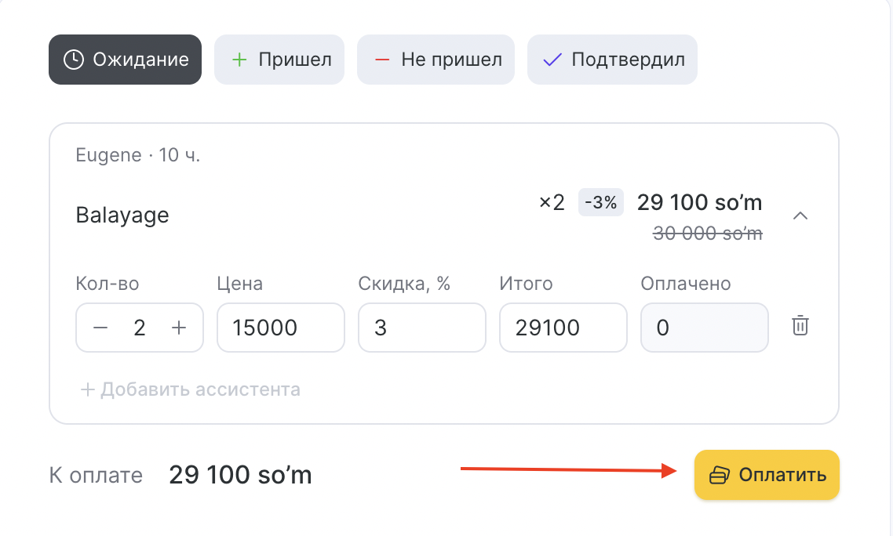Set status to Ожидание
The height and width of the screenshot is (536, 893).
tap(126, 60)
